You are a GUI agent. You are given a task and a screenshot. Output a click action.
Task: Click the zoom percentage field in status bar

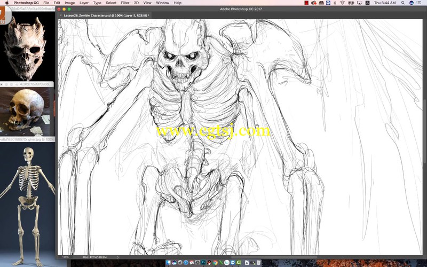tap(65, 257)
